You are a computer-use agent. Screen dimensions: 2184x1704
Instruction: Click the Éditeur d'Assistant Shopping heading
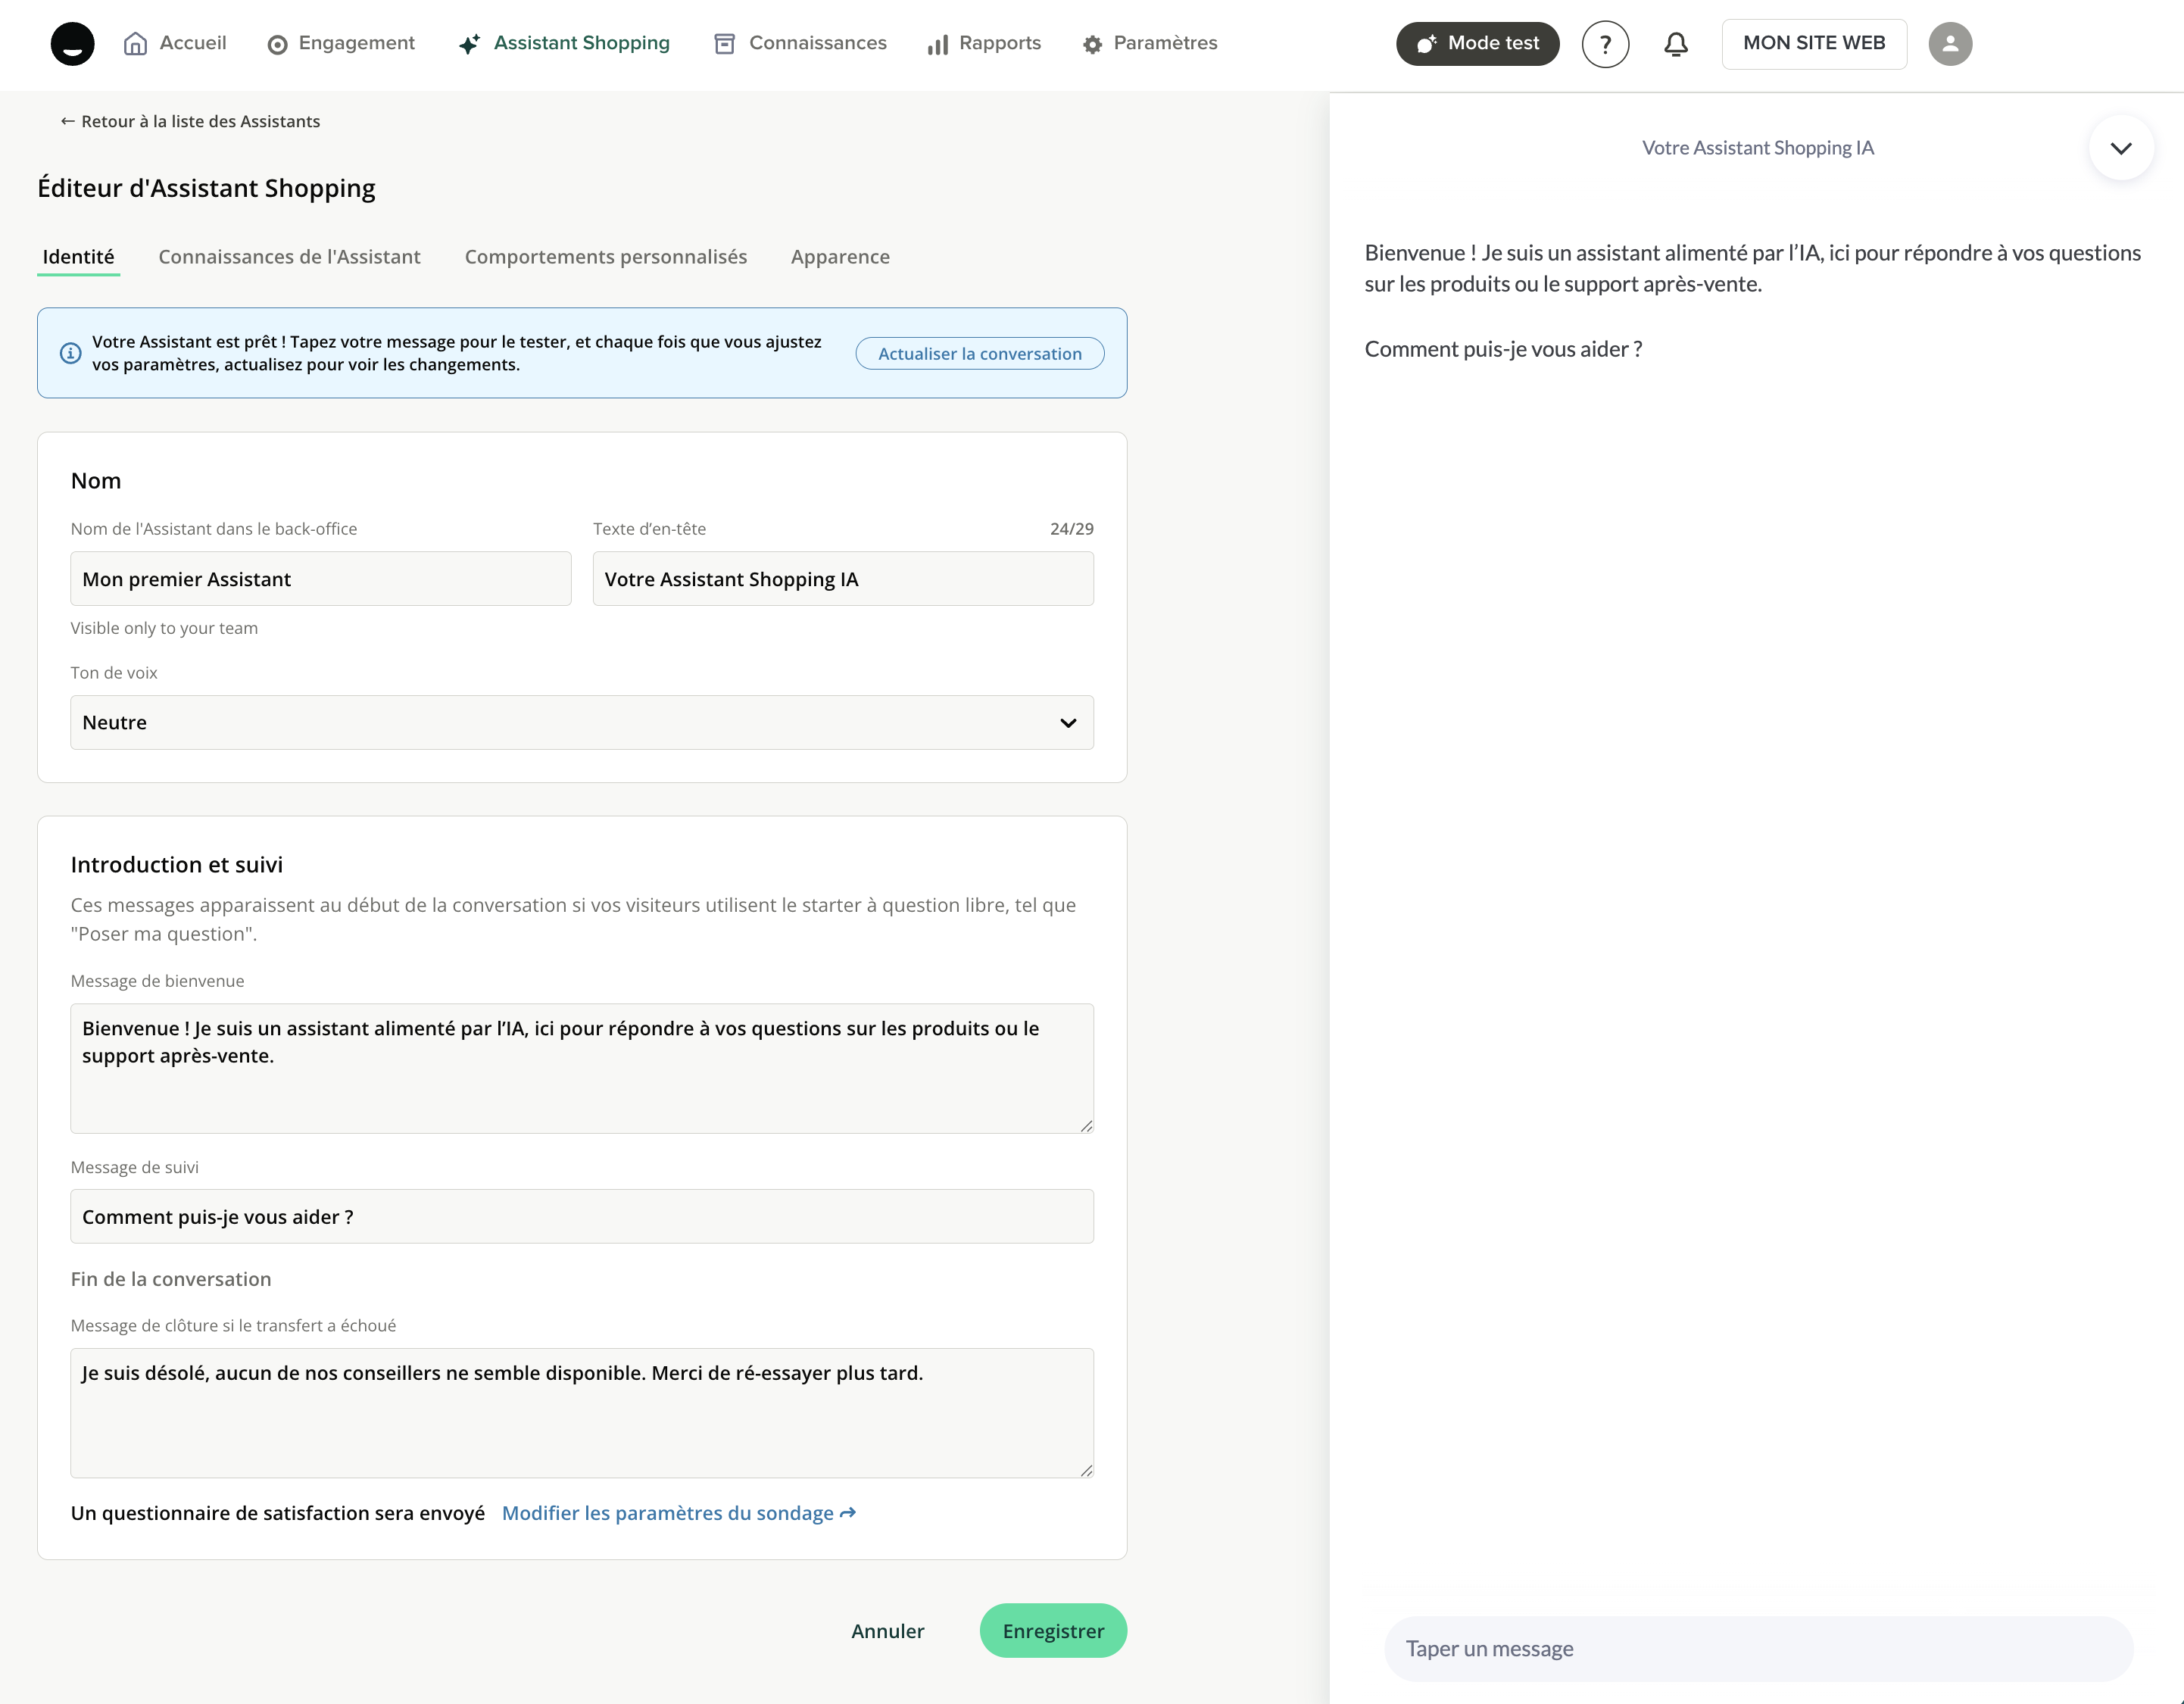pos(206,188)
